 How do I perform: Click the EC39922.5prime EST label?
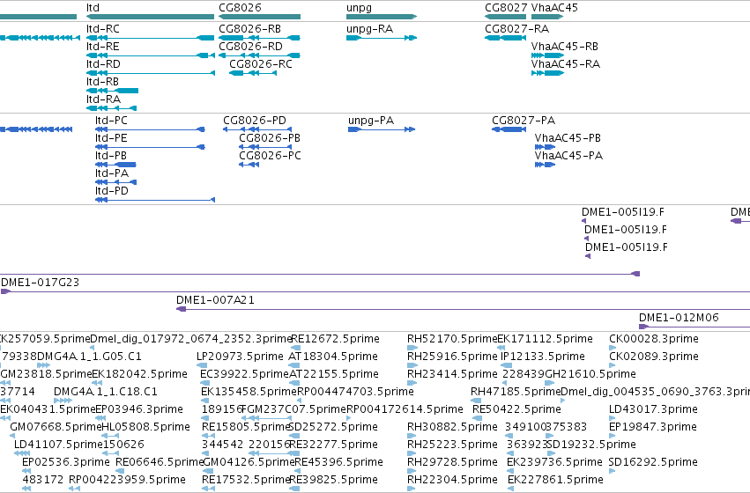244,374
